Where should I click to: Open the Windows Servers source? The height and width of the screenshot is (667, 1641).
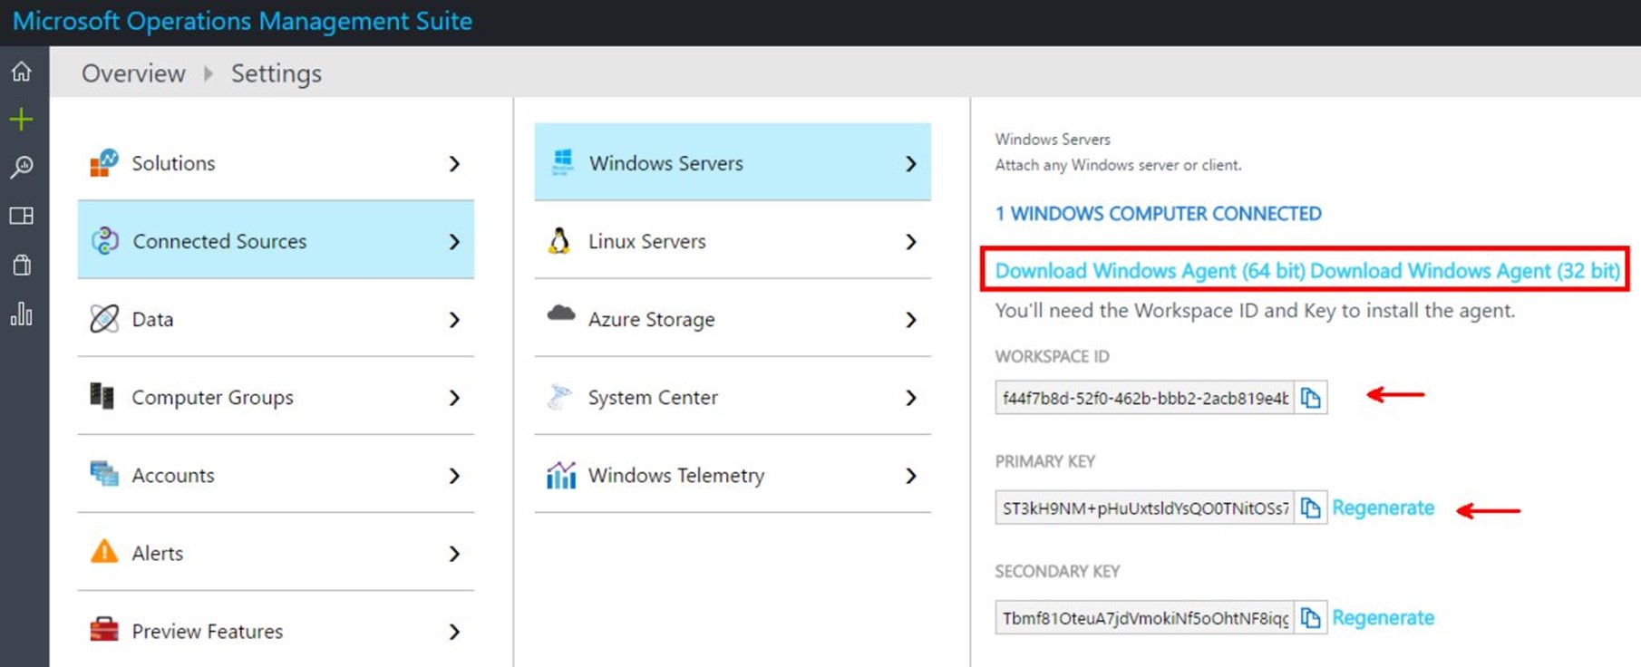point(733,162)
